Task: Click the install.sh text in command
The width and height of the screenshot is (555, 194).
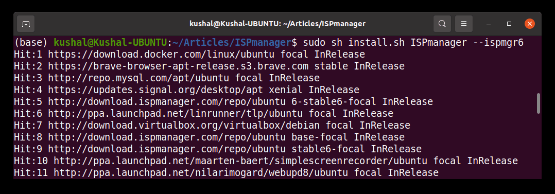Action: click(377, 43)
